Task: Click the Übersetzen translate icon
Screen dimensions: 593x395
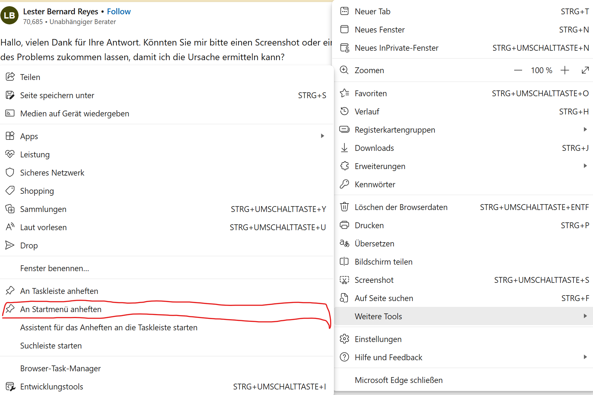Action: pos(344,244)
